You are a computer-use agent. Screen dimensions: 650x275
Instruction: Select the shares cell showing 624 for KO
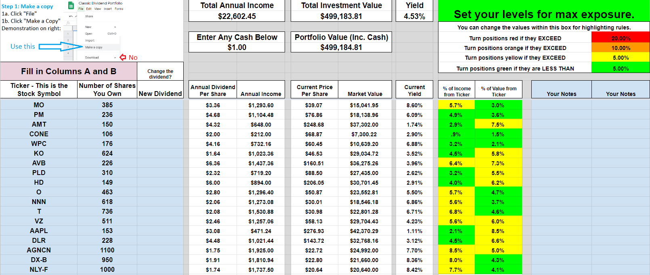[107, 153]
